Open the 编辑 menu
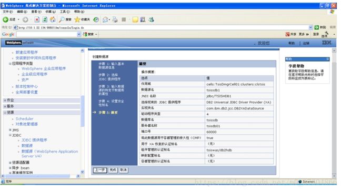This screenshot has width=342, height=191. 22,12
